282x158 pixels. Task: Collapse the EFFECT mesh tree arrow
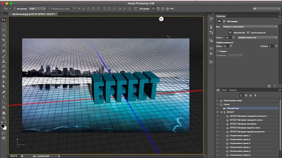(221, 112)
